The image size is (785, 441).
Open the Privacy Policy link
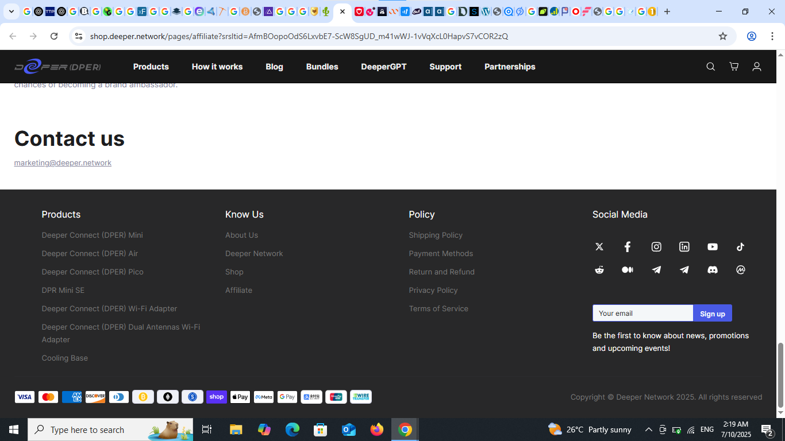tap(433, 290)
